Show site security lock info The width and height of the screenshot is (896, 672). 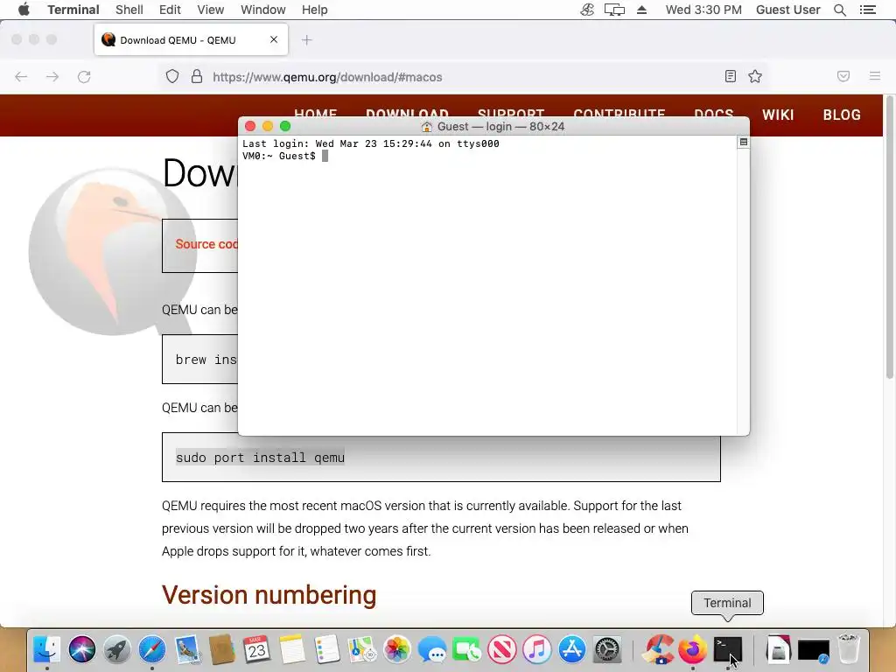coord(197,77)
